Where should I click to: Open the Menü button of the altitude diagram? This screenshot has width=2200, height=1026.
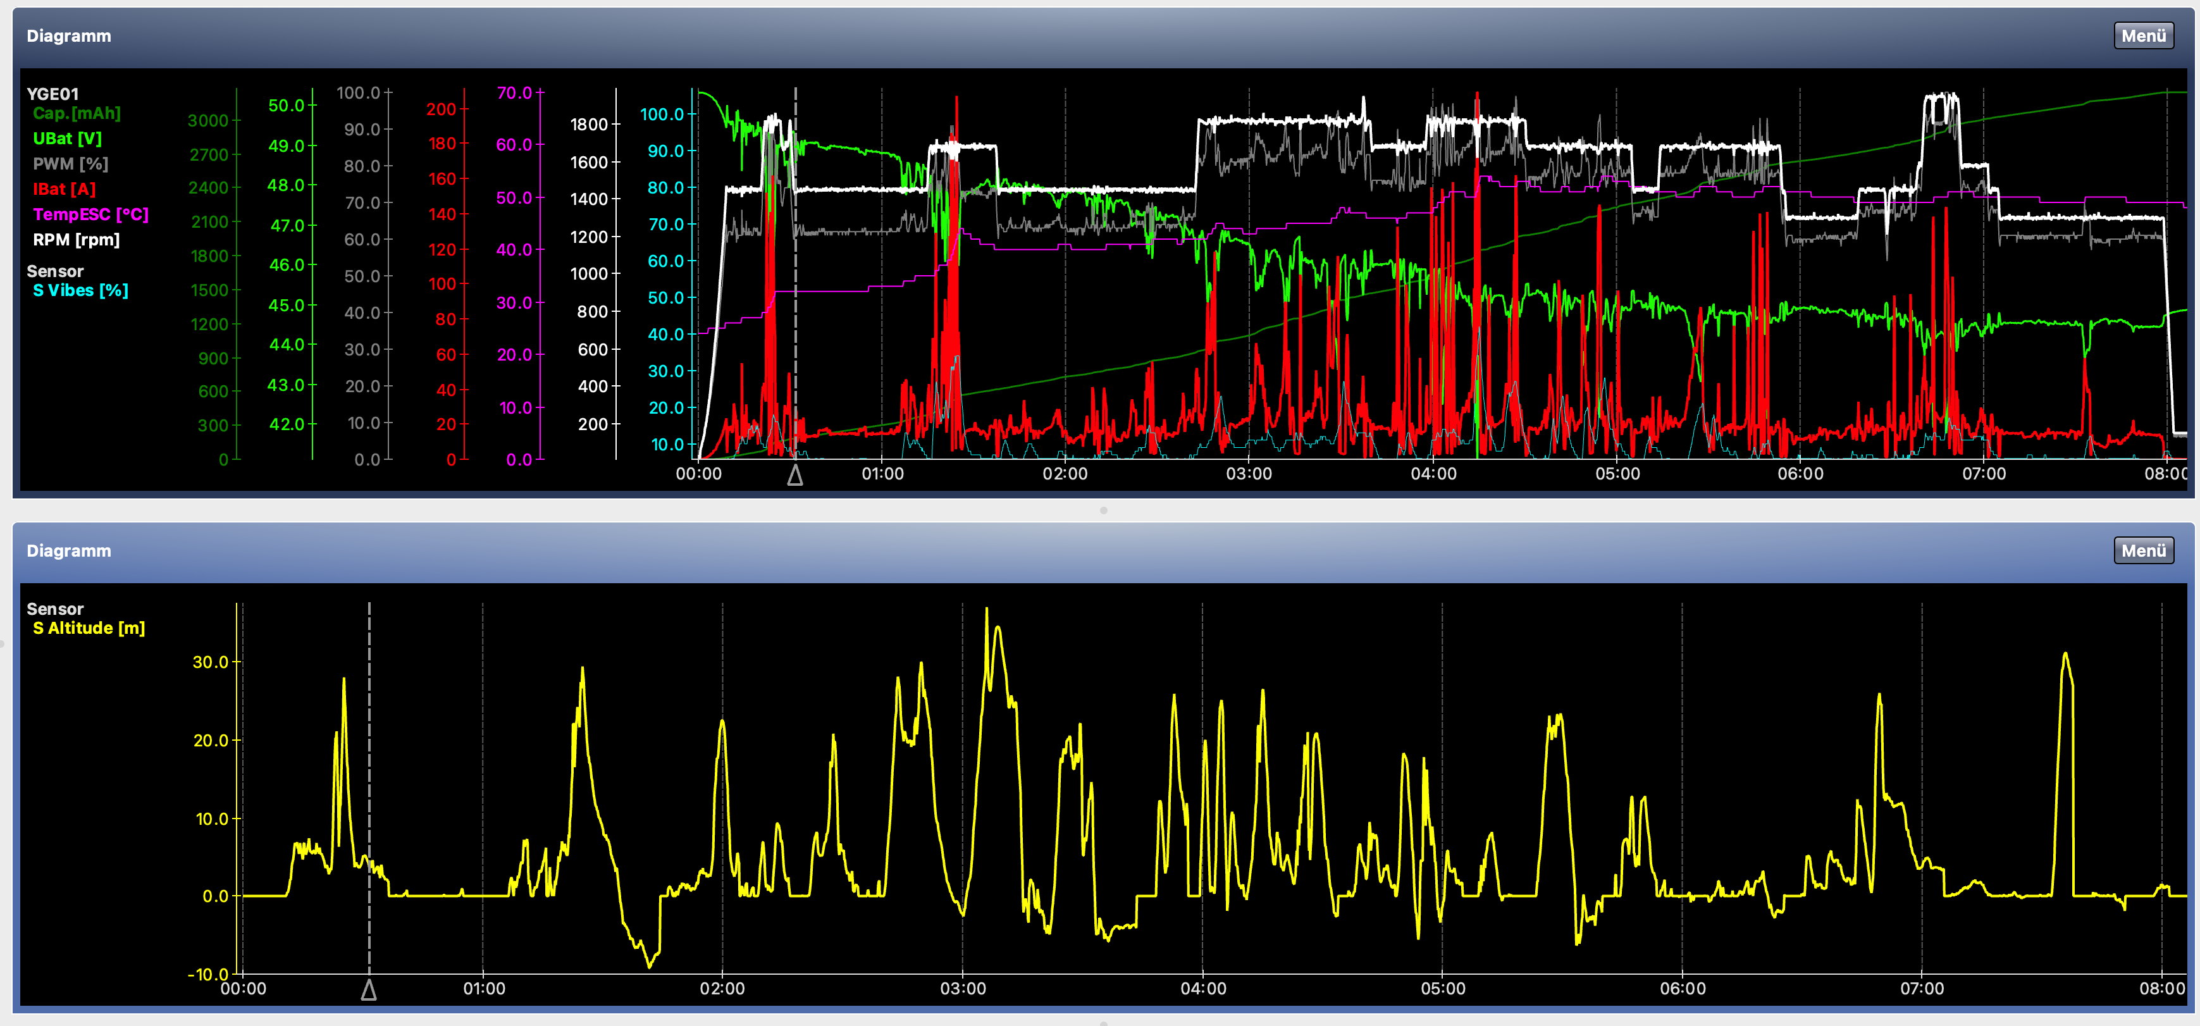click(x=2143, y=551)
